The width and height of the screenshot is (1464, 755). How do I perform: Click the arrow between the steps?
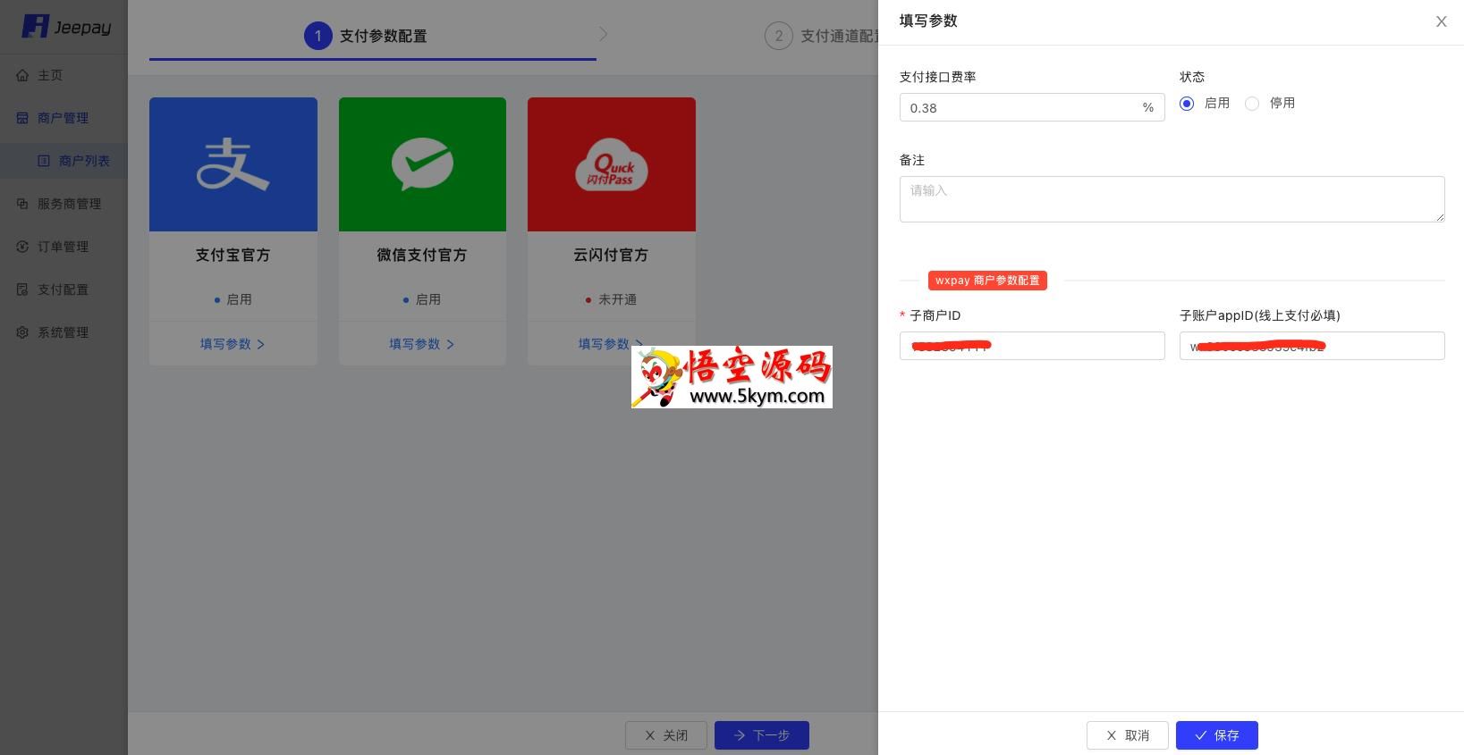pyautogui.click(x=604, y=34)
